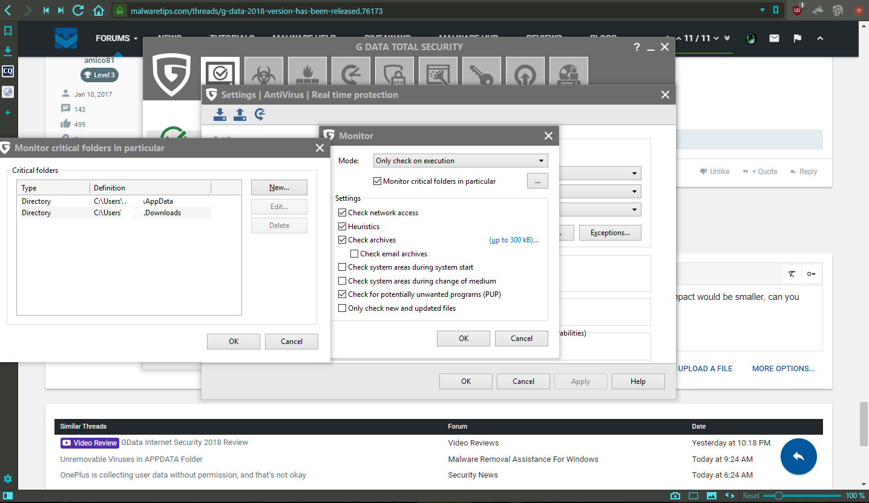Disable the Heuristics checkbox
This screenshot has width=869, height=503.
343,227
